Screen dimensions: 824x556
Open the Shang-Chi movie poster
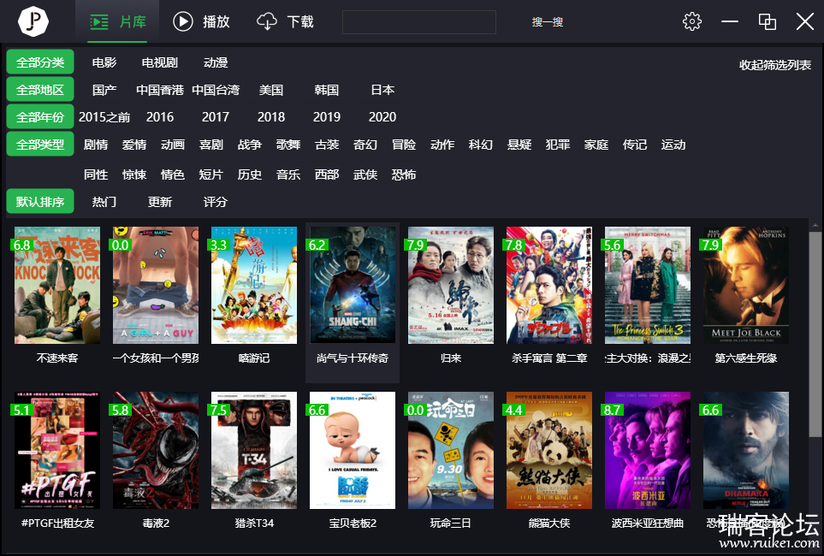pyautogui.click(x=352, y=286)
